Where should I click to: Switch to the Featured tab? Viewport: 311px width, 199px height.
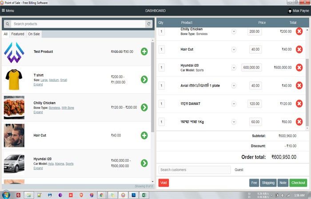pos(18,34)
